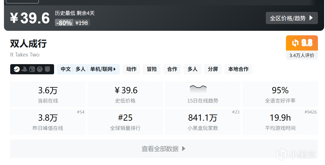
Task: Click the 3.6万 当前在线 stat card
Action: point(48,94)
